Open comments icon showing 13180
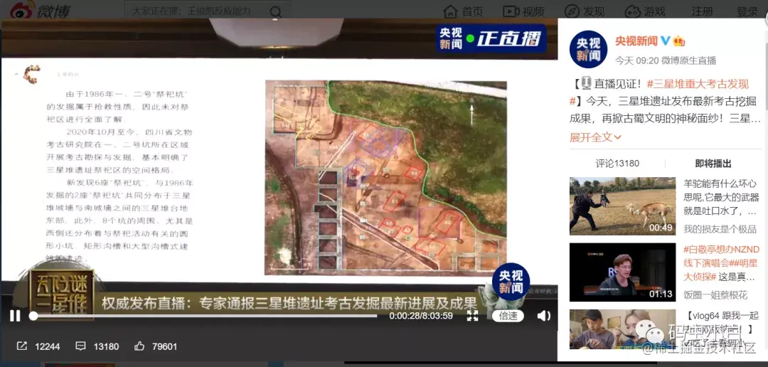Screen dimensions: 768x367 pos(80,346)
